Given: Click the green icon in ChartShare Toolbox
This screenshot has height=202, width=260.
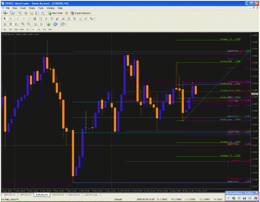Looking at the screenshot, I should pyautogui.click(x=233, y=198).
